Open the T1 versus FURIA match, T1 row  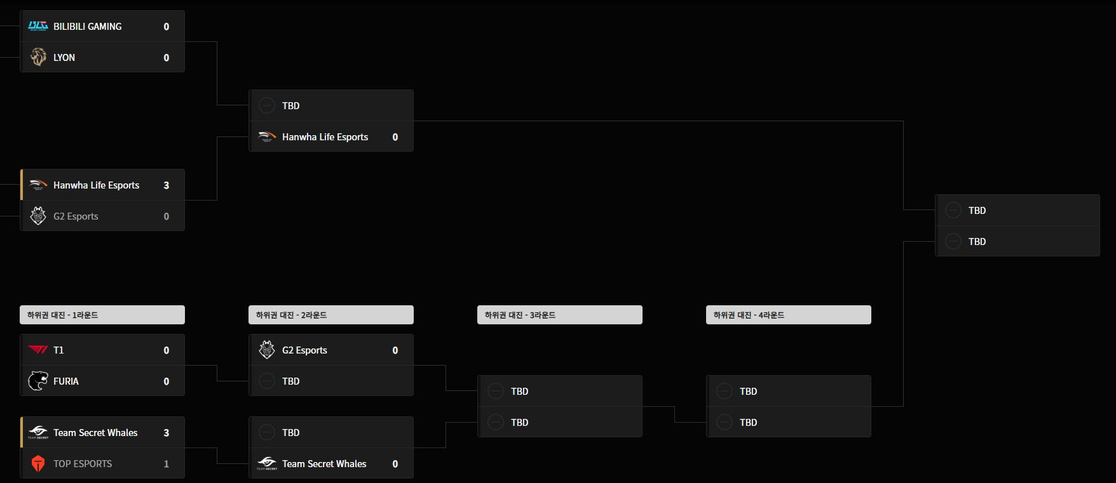[102, 350]
